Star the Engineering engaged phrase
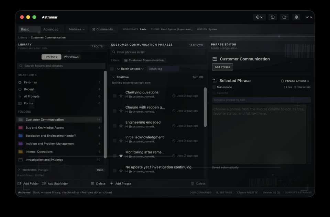 [121, 126]
